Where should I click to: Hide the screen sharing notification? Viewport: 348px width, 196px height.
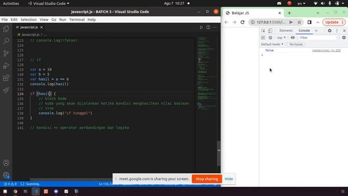228,179
